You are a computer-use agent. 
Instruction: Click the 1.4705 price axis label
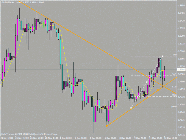coord(181,104)
